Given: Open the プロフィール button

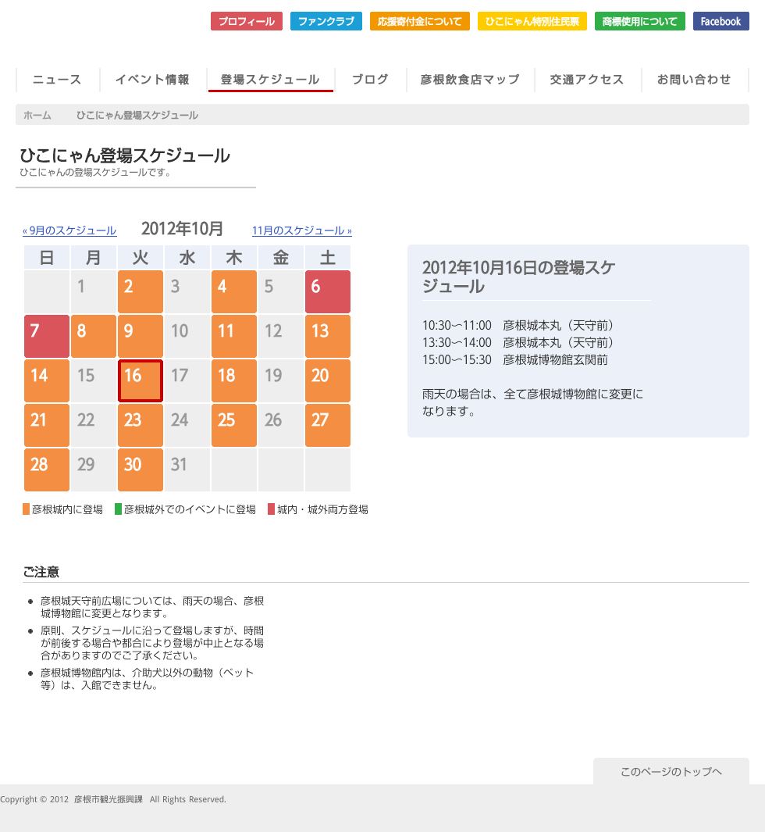Looking at the screenshot, I should pos(247,21).
